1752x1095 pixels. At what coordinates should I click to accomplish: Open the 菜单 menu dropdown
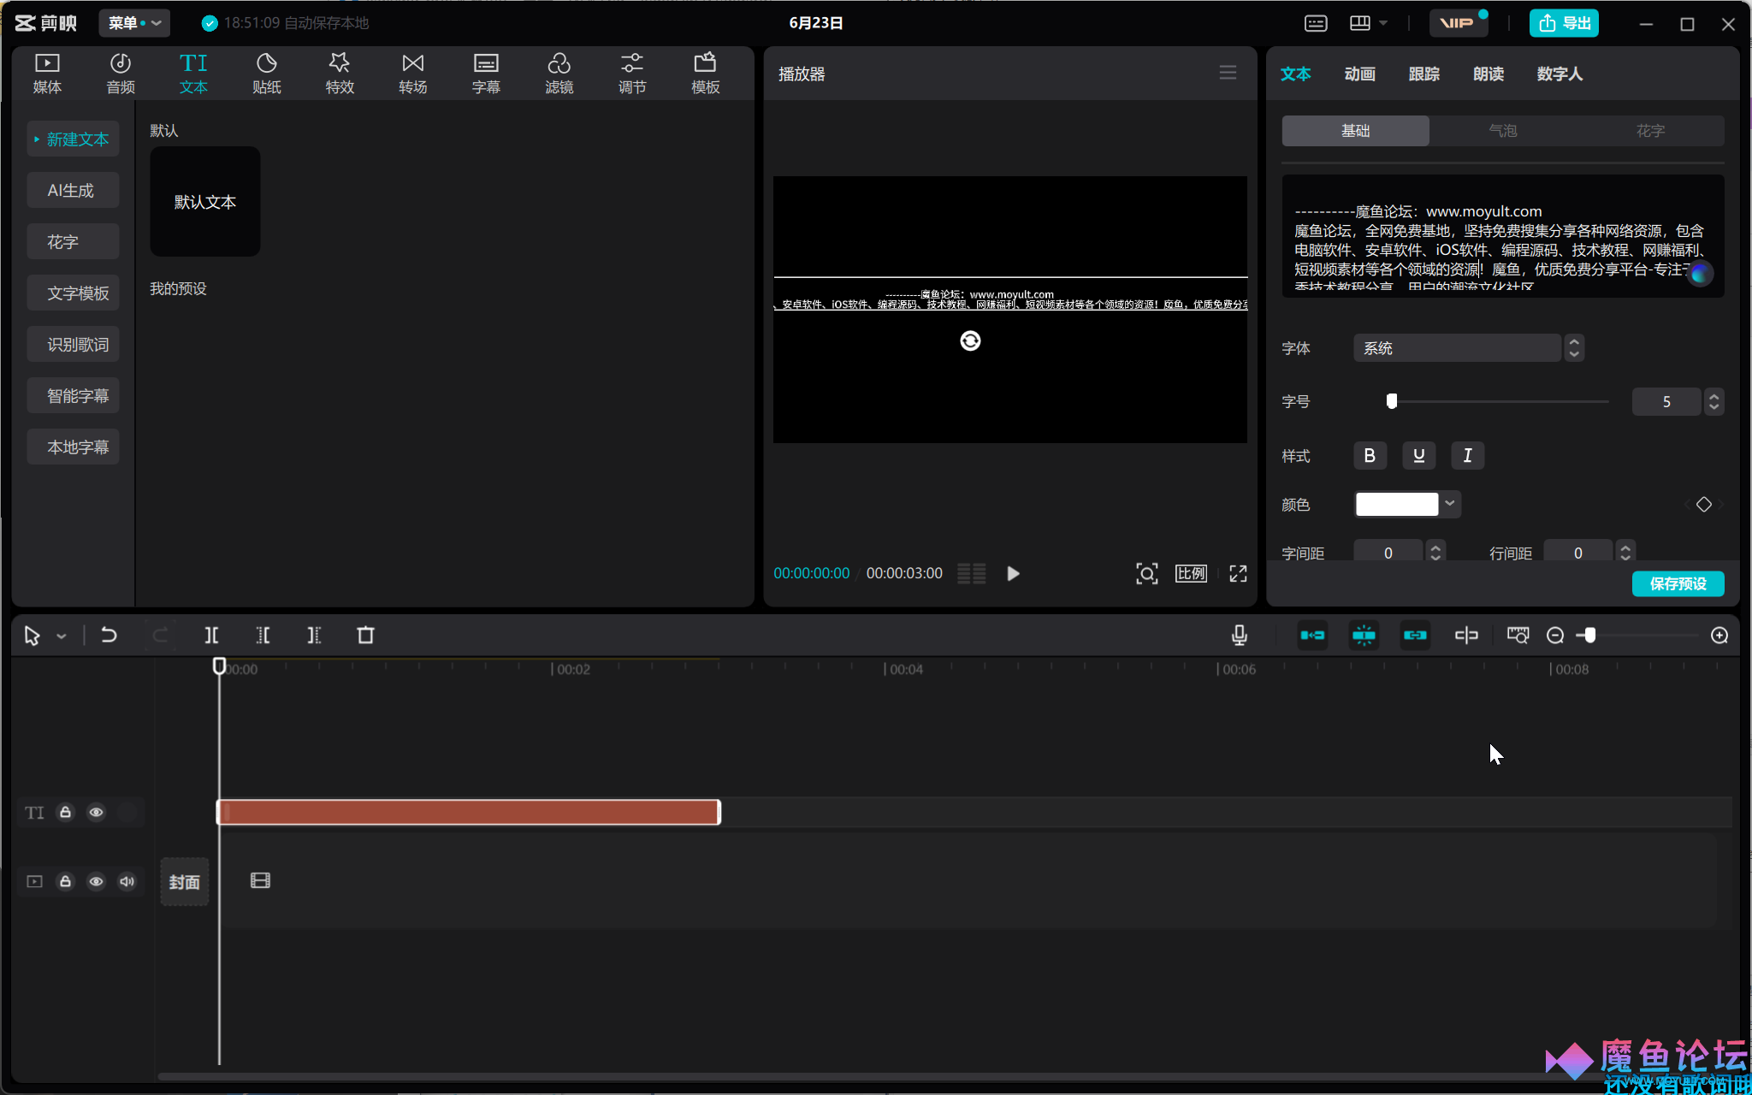134,23
